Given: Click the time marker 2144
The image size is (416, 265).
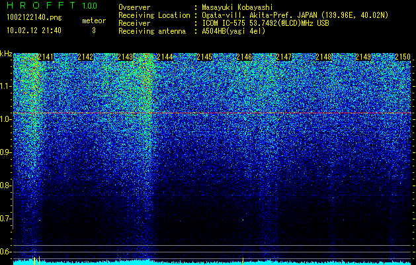Looking at the screenshot, I should point(165,57).
